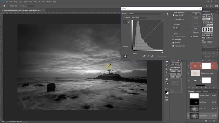The width and height of the screenshot is (219, 123).
Task: Open the search icon in options bar
Action: click(x=207, y=6)
